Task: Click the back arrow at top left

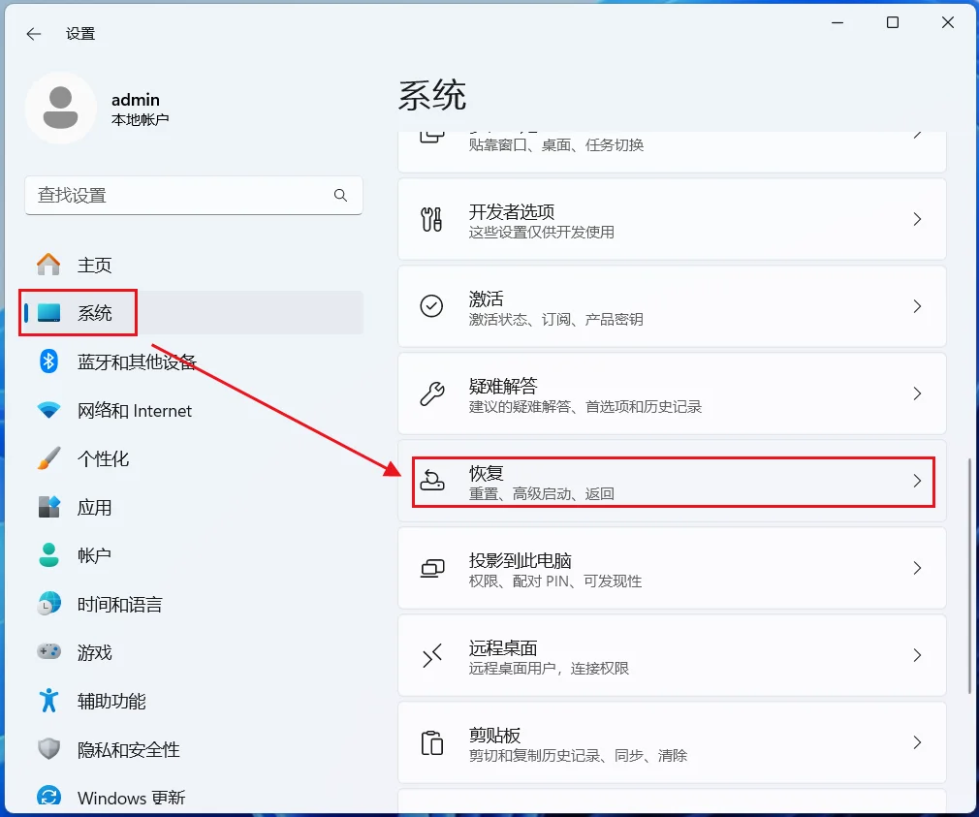Action: pyautogui.click(x=33, y=33)
